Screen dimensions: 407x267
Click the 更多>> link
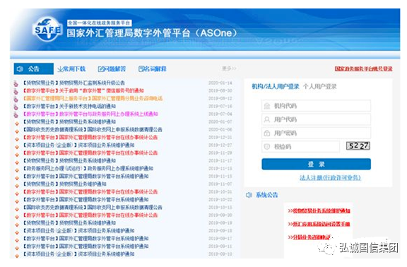click(229, 69)
